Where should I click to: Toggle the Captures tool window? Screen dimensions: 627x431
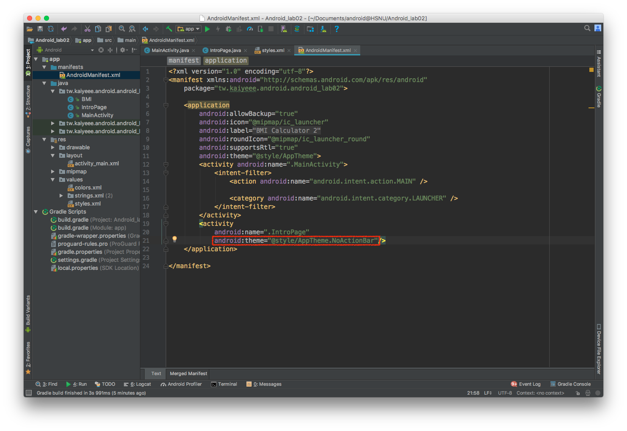pos(28,140)
